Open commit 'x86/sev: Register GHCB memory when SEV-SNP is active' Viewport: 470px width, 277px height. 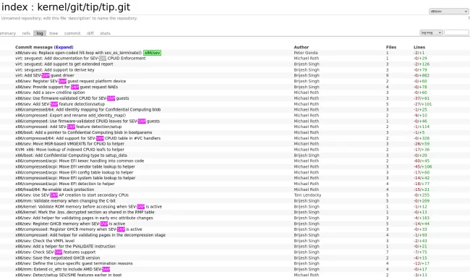pos(70,223)
